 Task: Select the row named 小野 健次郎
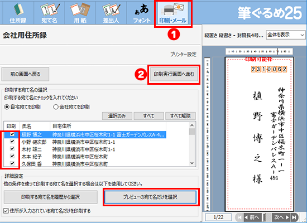tap(85, 142)
